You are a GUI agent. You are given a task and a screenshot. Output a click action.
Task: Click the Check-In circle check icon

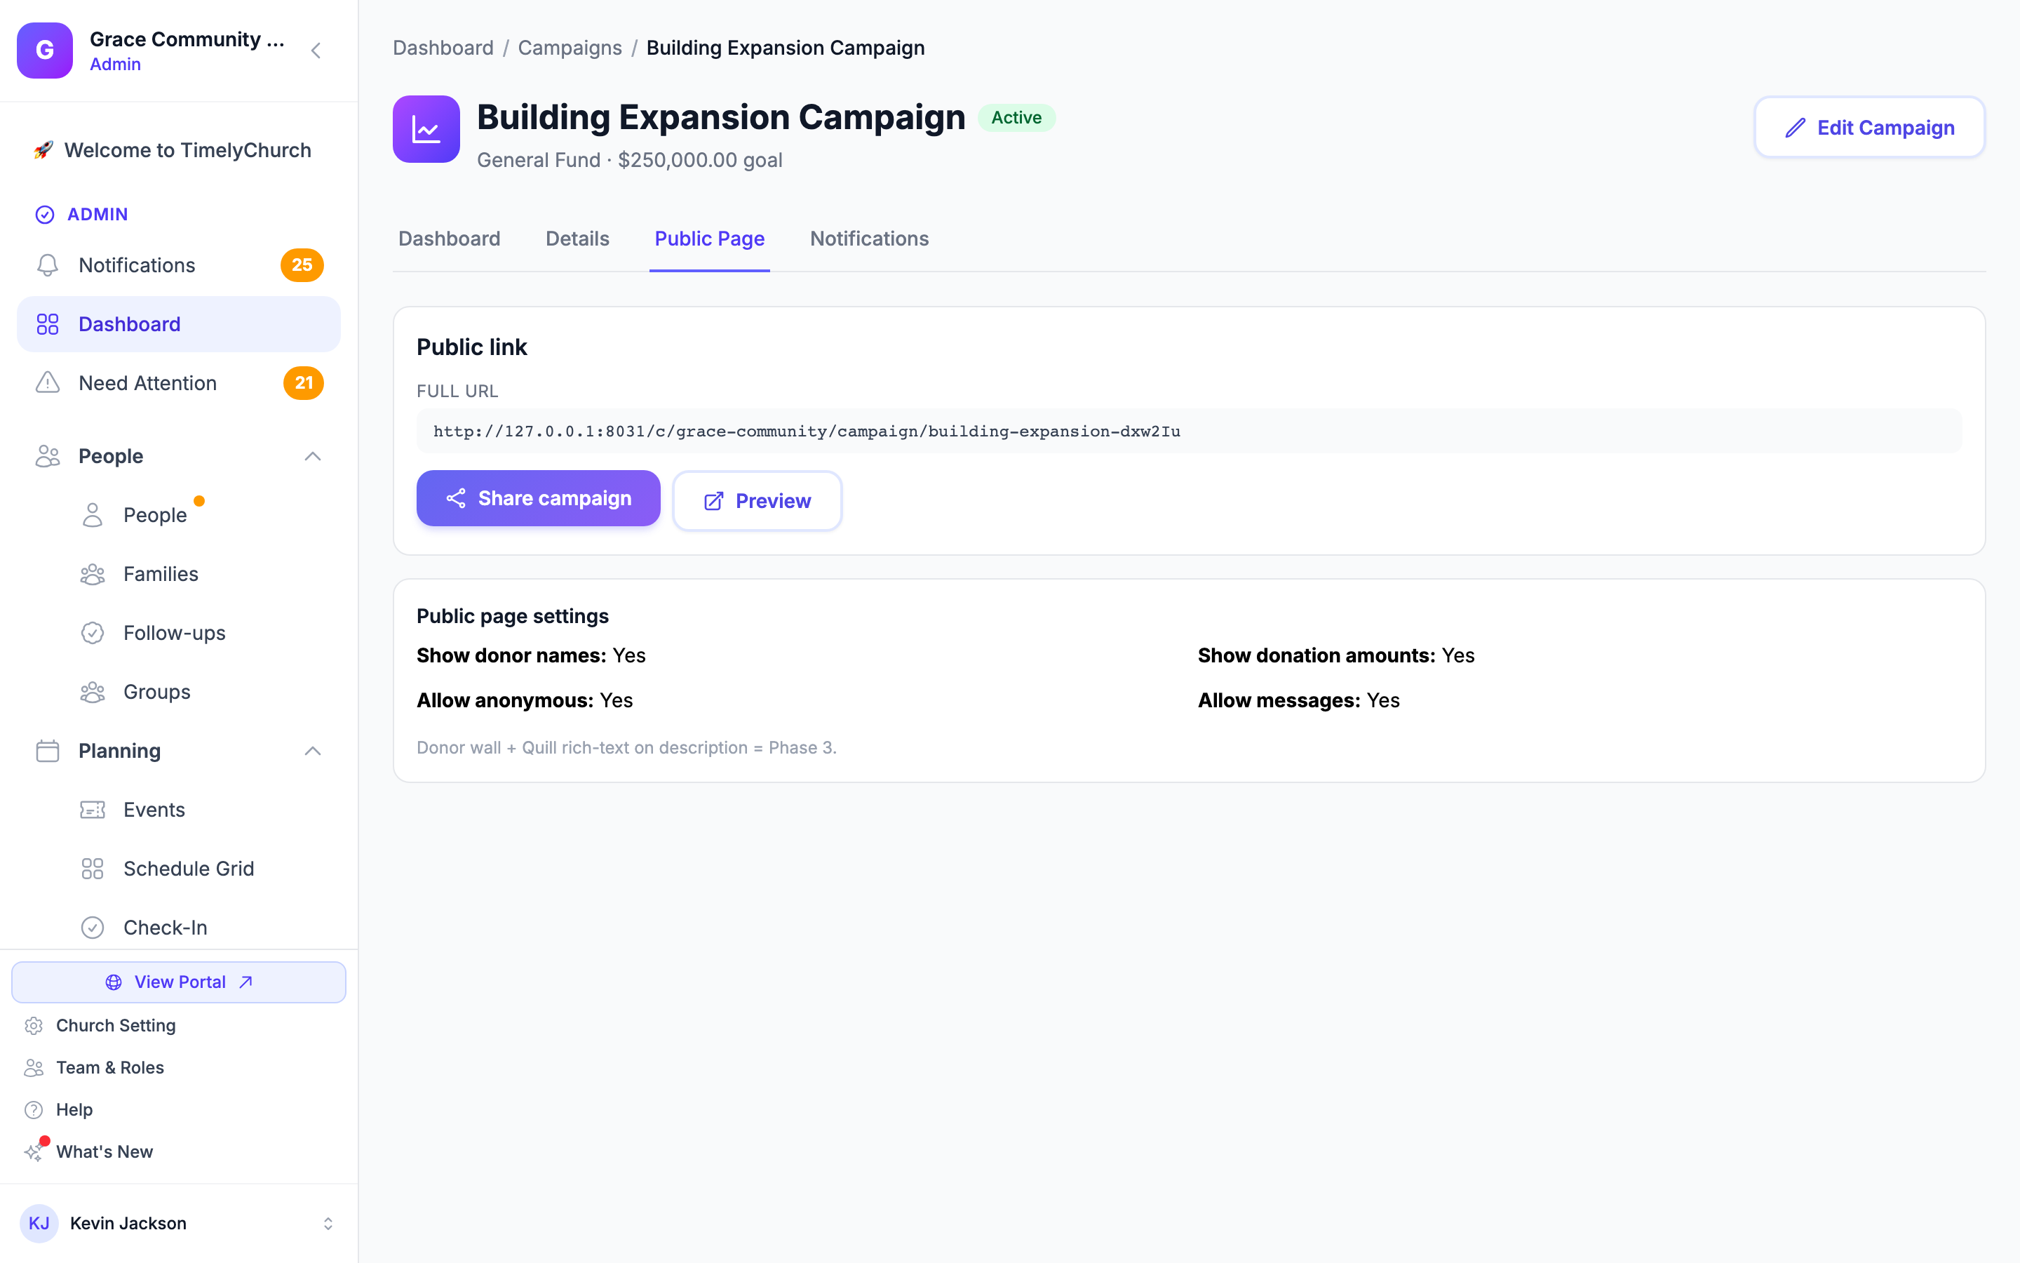tap(93, 927)
